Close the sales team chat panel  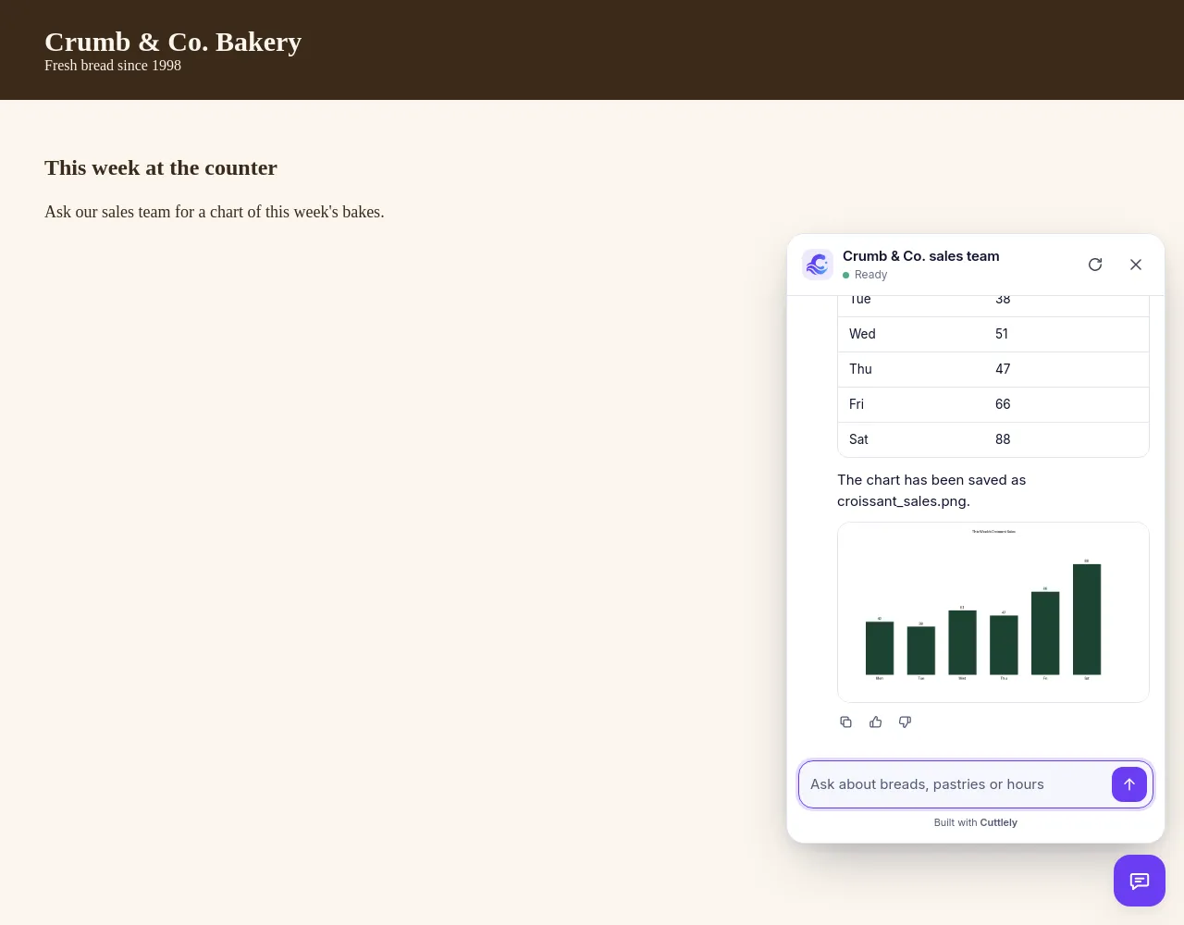click(1136, 265)
